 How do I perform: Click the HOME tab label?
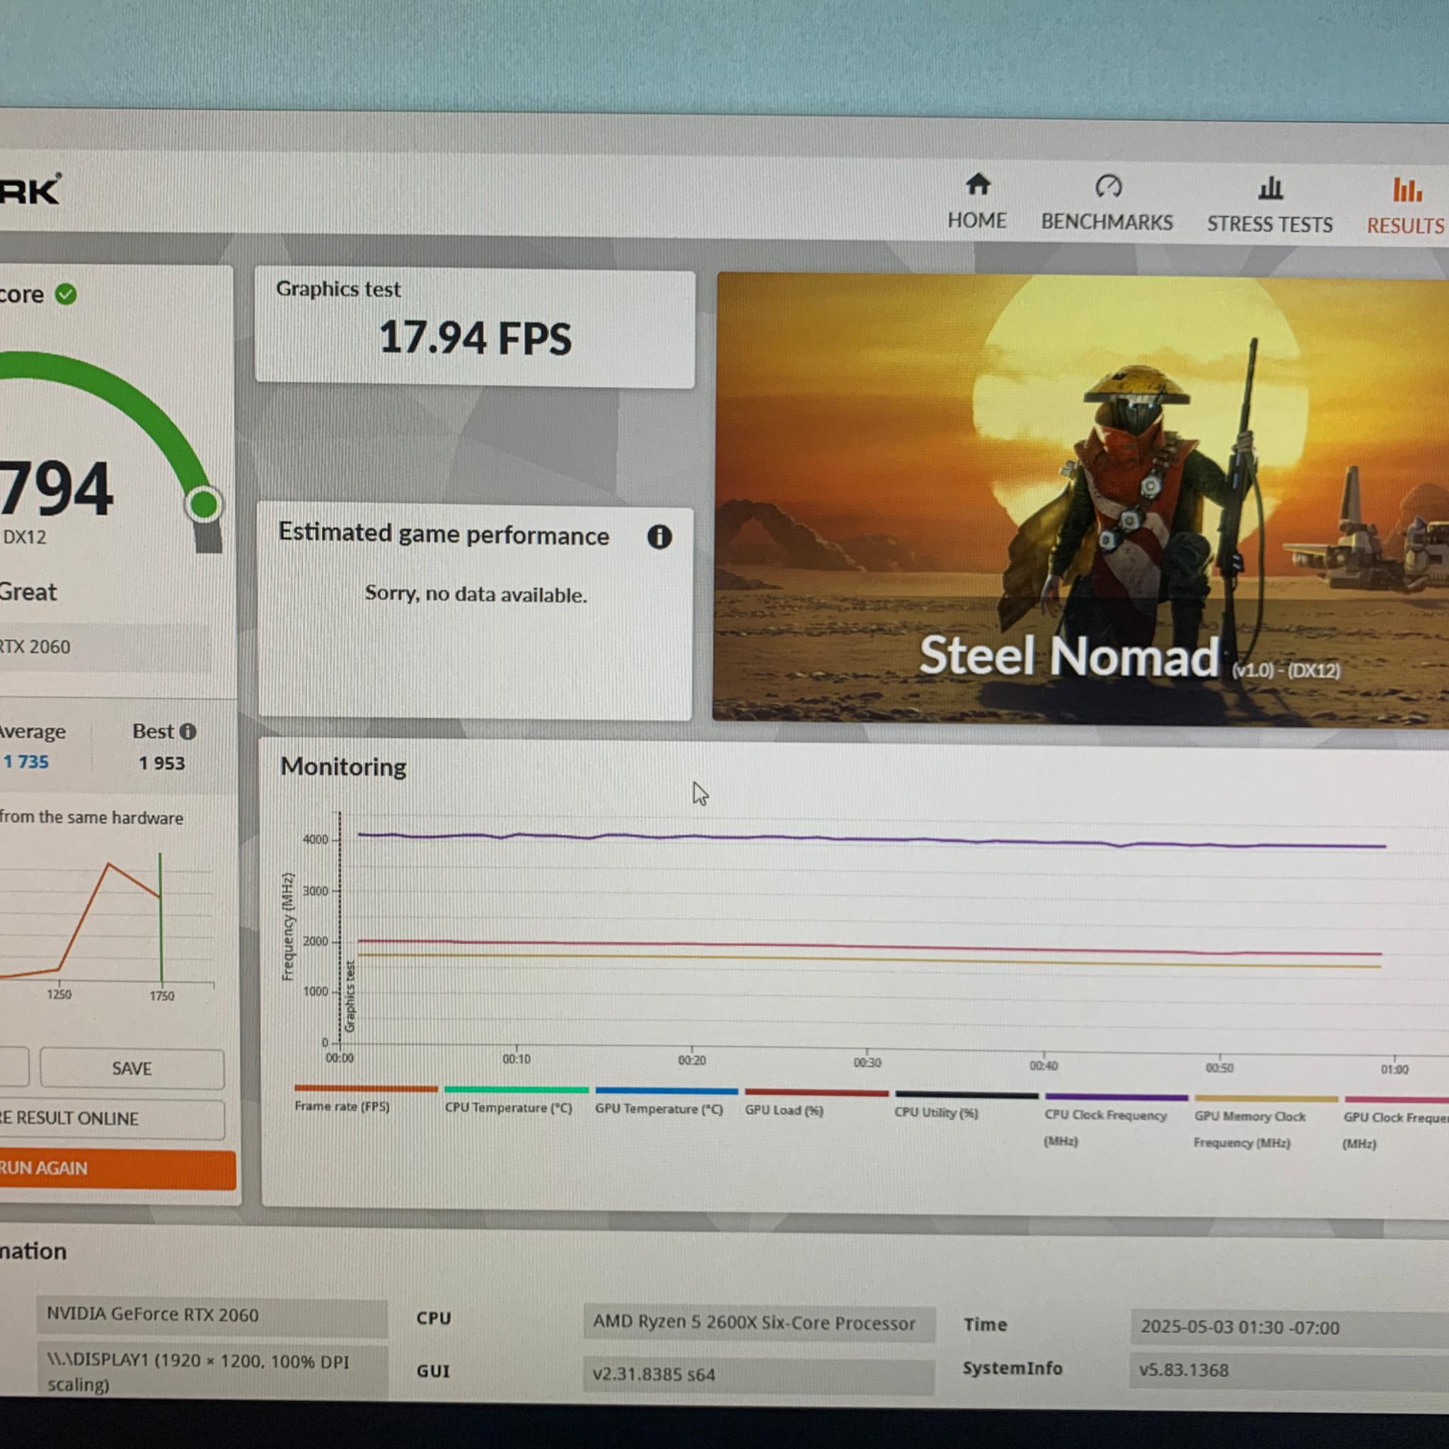click(x=976, y=221)
